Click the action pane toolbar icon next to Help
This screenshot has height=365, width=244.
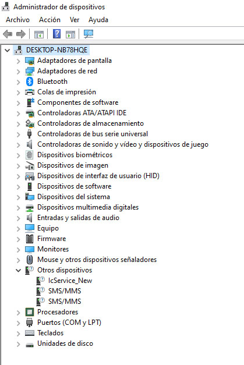(x=70, y=34)
